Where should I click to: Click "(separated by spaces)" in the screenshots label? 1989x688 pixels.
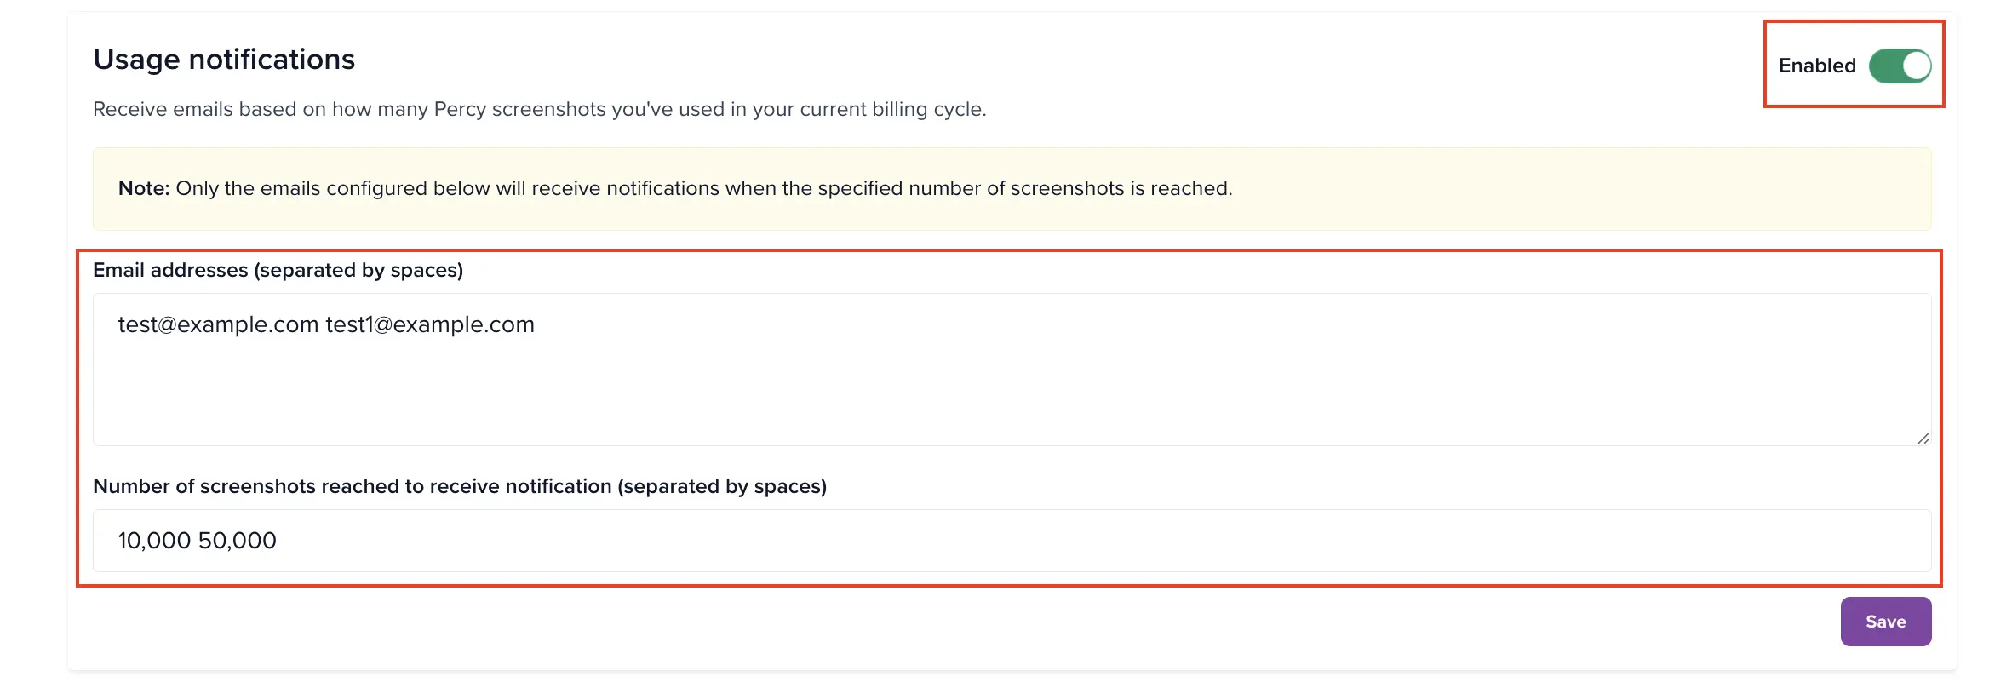(x=722, y=486)
